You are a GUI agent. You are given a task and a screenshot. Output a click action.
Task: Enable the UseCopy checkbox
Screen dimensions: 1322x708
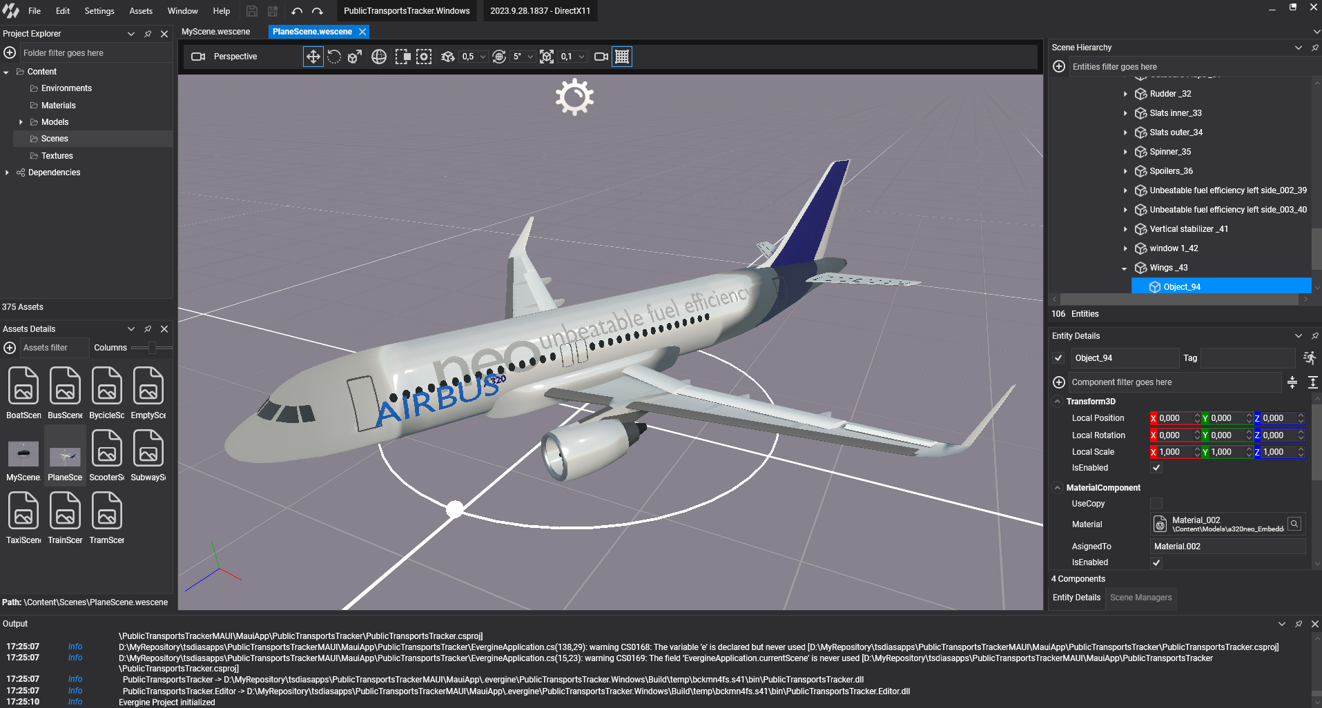point(1156,503)
